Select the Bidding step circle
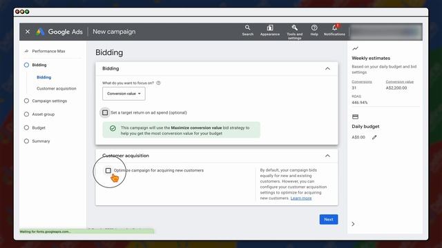The height and width of the screenshot is (248, 442). pyautogui.click(x=26, y=65)
